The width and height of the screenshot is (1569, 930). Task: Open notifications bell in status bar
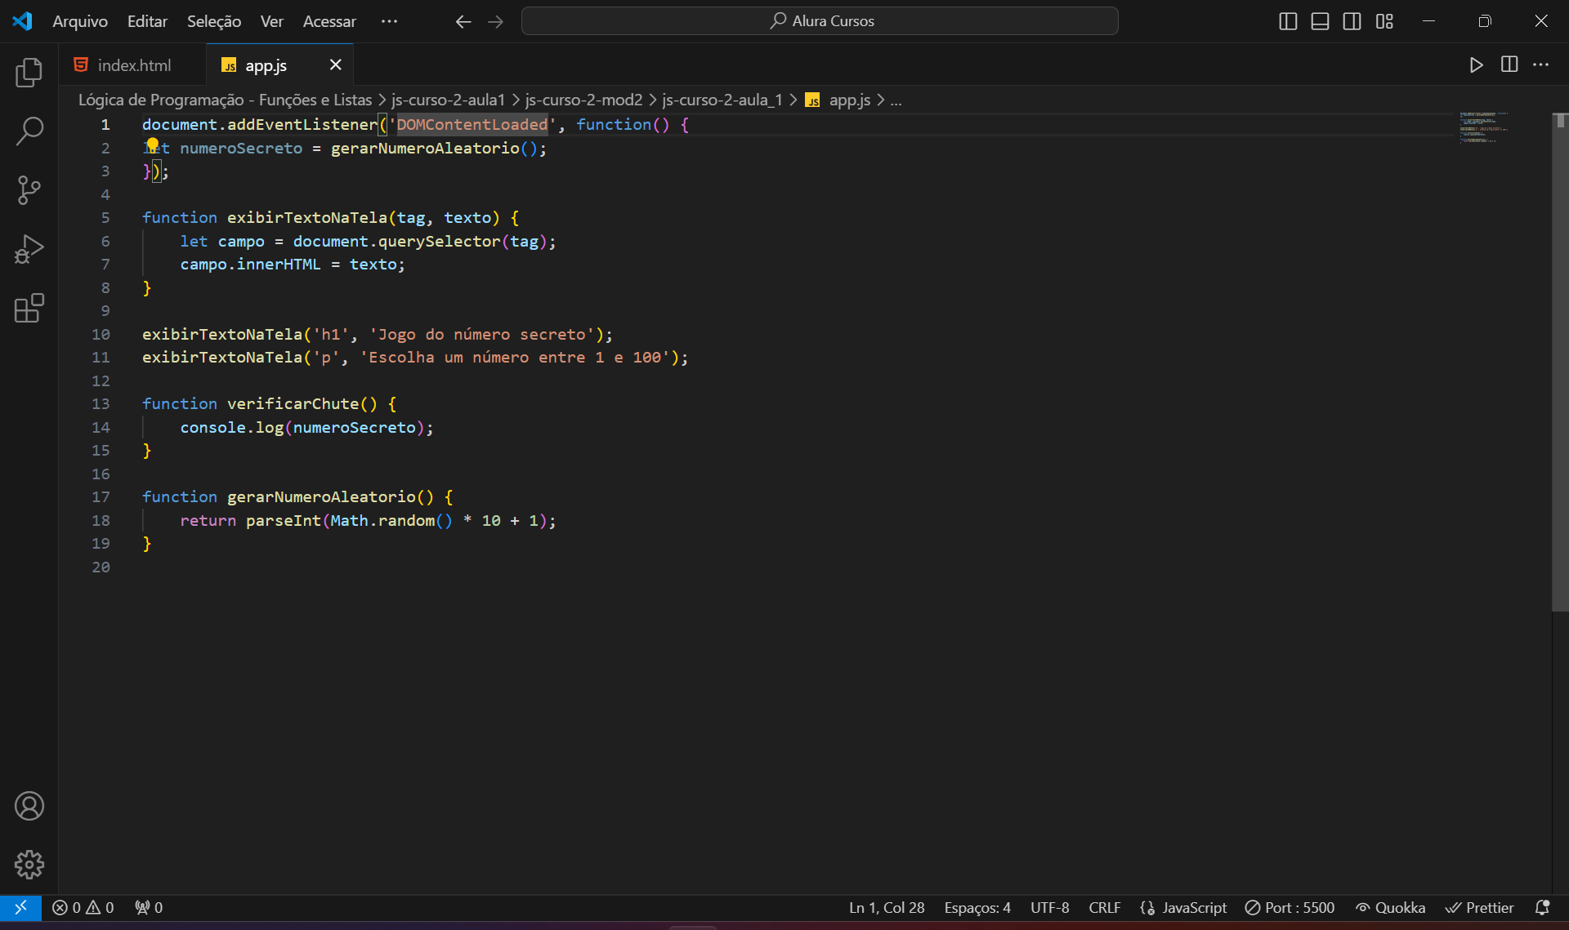click(x=1542, y=907)
